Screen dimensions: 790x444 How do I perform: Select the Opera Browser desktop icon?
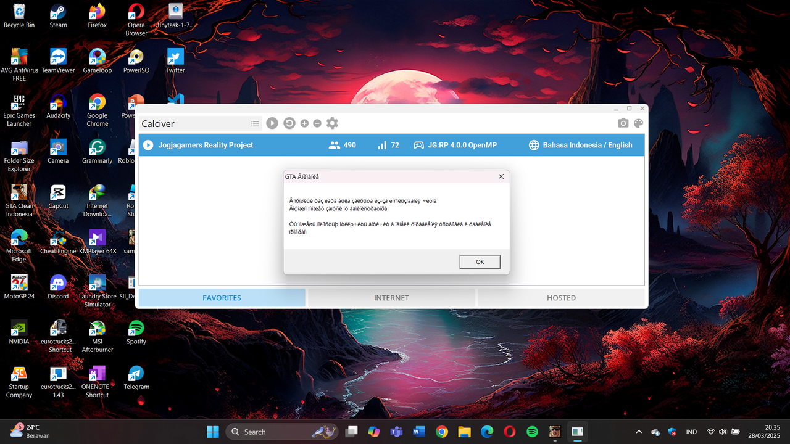136,20
